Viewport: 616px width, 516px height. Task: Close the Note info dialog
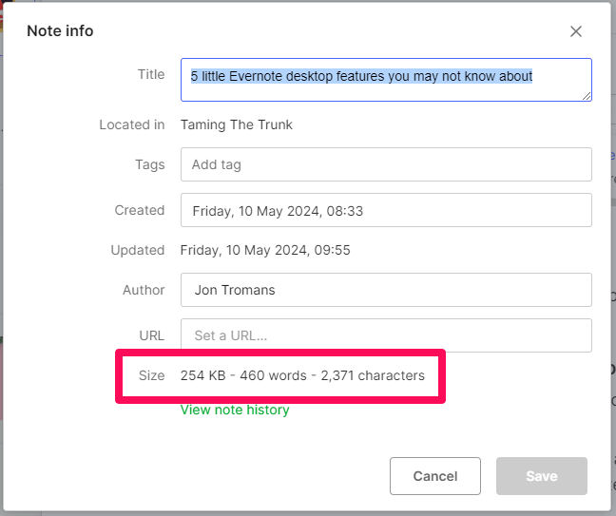point(576,31)
